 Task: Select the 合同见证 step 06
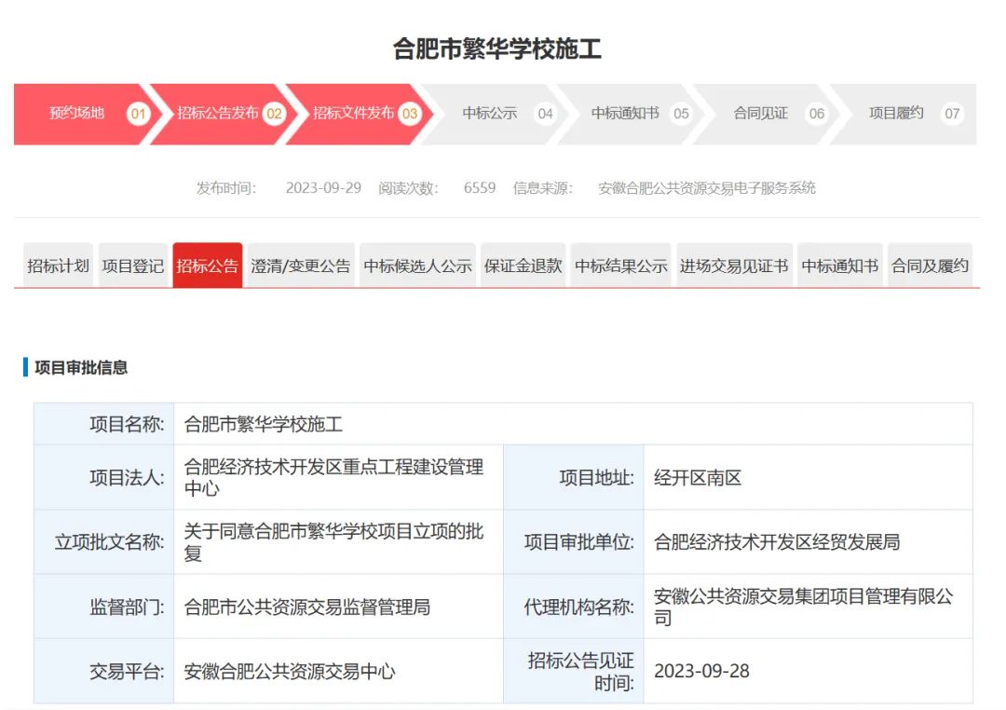tap(768, 115)
